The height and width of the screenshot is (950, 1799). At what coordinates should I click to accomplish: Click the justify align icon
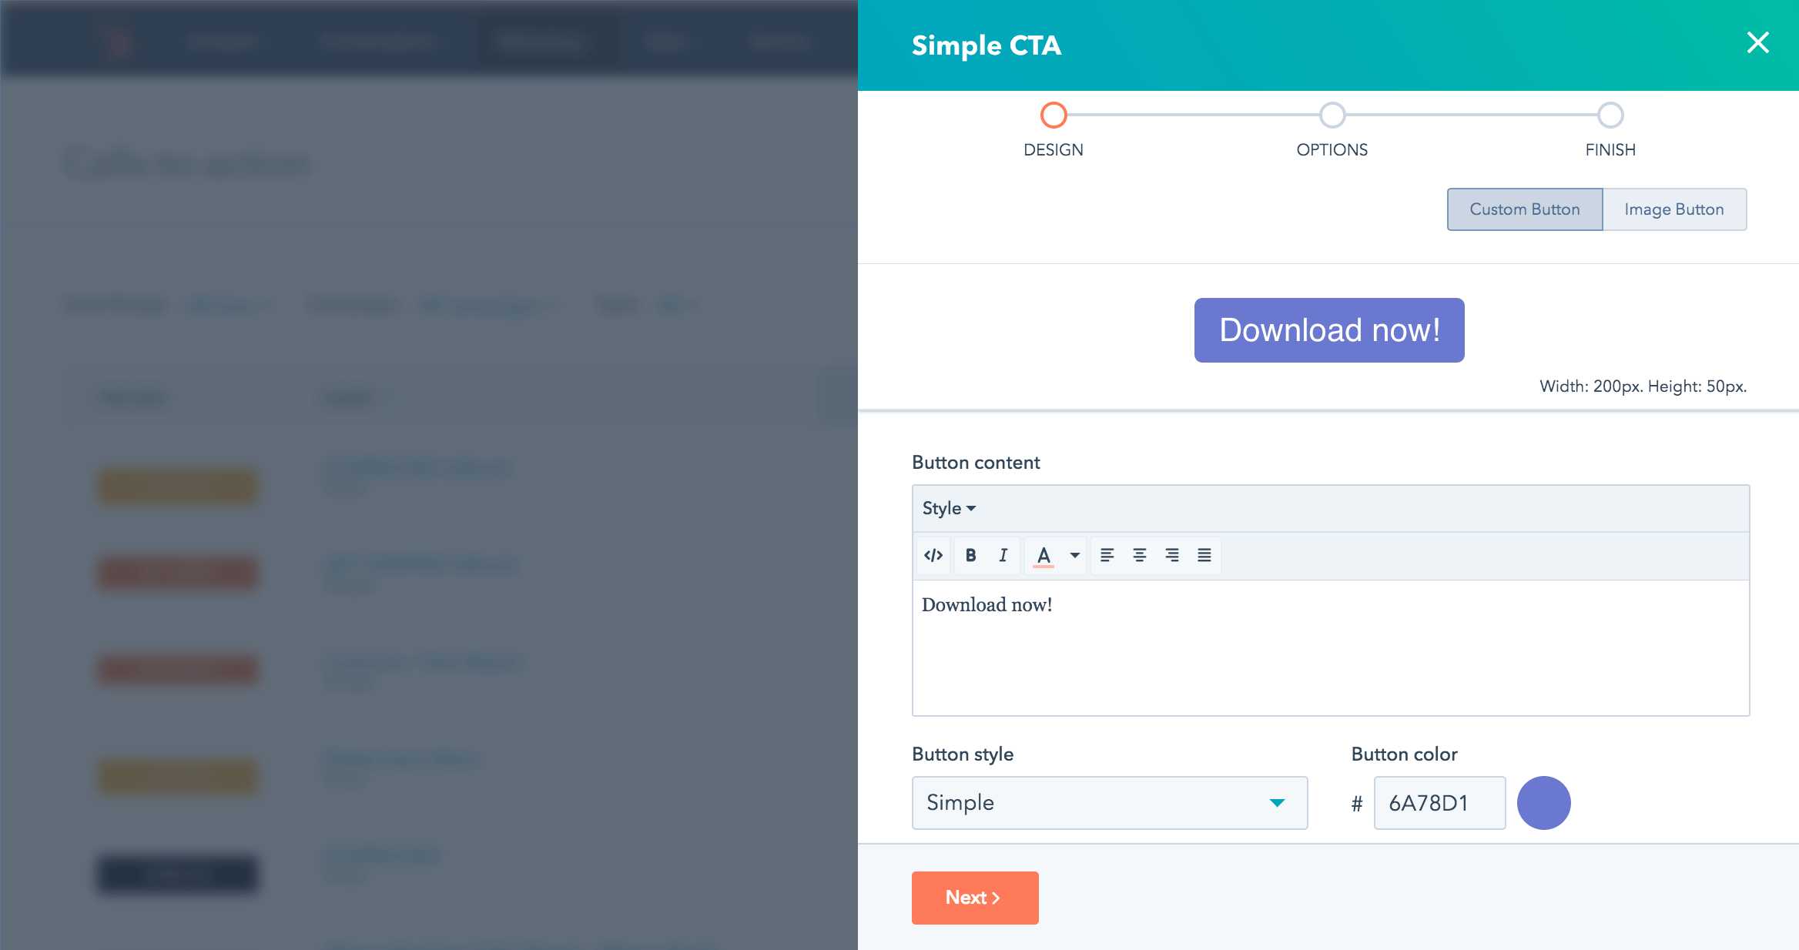coord(1203,555)
